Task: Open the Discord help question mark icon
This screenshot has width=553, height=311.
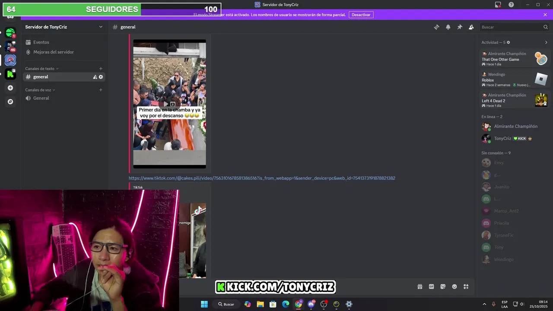Action: coord(511,5)
